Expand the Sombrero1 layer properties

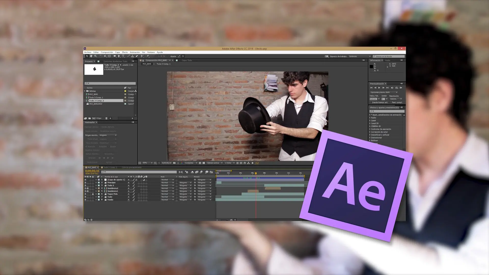coord(96,191)
